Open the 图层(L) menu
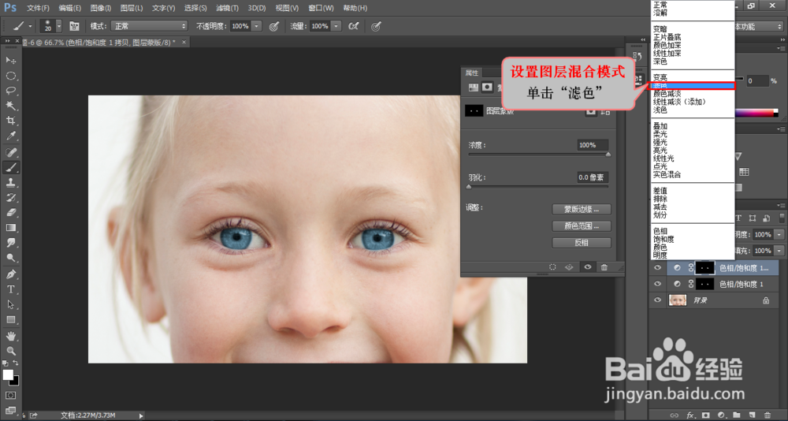Image resolution: width=788 pixels, height=421 pixels. 132,8
